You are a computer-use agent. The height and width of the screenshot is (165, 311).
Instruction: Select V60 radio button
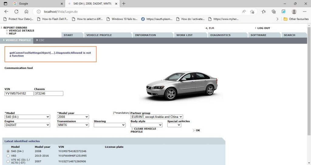(x=8, y=156)
